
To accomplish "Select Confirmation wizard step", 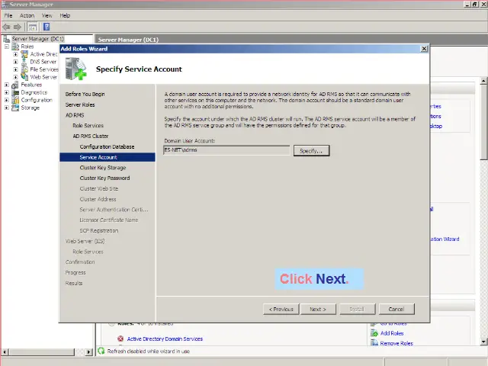I will pyautogui.click(x=80, y=262).
